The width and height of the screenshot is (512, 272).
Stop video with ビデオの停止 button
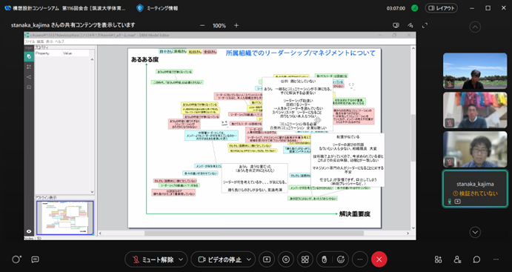click(x=219, y=259)
